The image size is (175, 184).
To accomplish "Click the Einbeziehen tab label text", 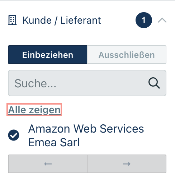I will 48,55.
